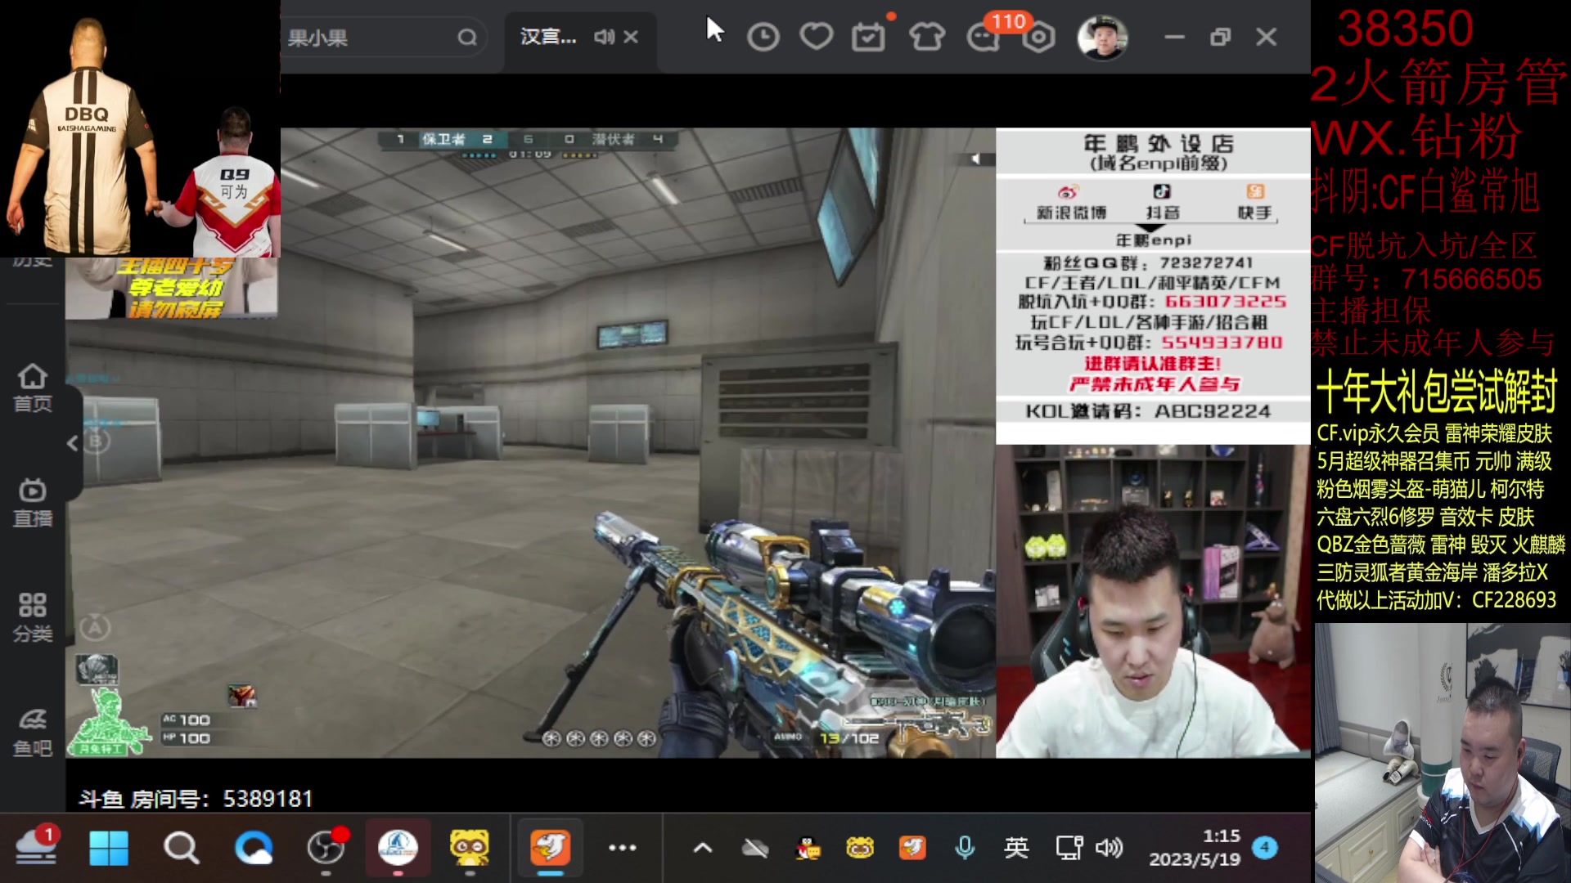Click the user avatar in title bar
Image resolution: width=1571 pixels, height=883 pixels.
pyautogui.click(x=1103, y=37)
